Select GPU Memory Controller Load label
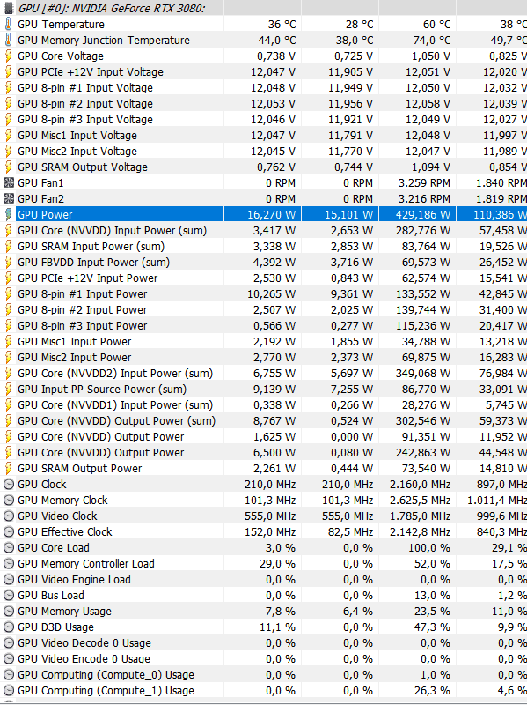 pos(86,563)
